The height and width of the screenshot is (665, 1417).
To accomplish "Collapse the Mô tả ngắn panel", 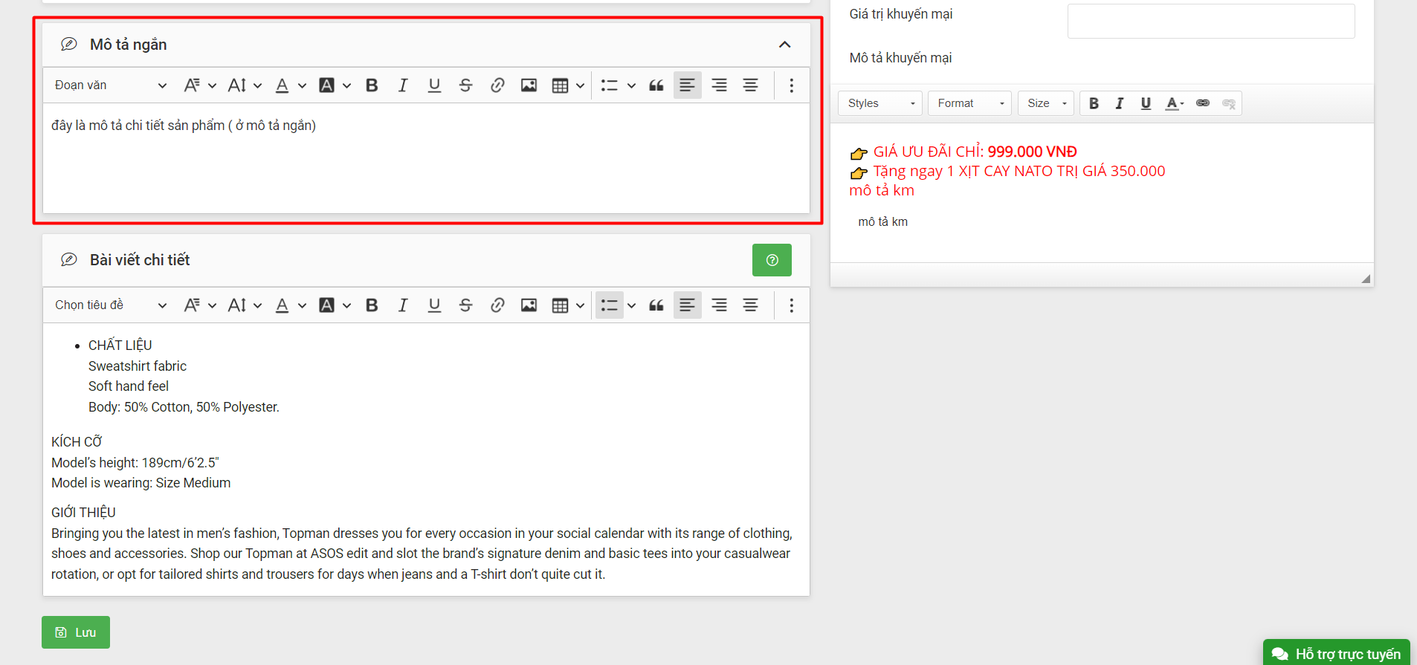I will tap(784, 45).
